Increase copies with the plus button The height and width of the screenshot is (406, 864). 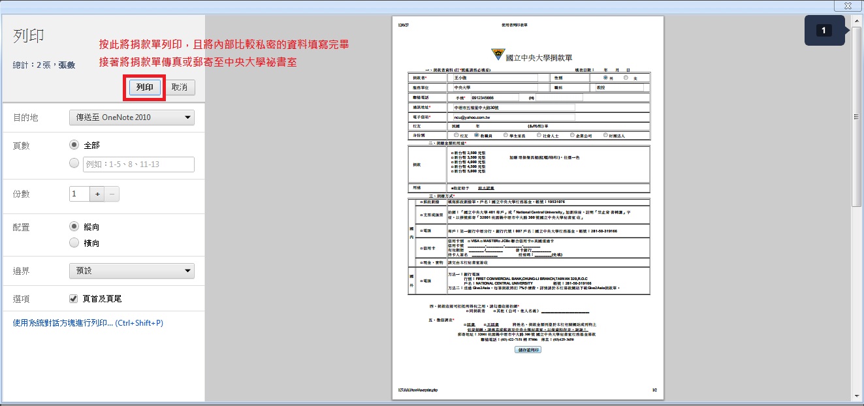97,194
